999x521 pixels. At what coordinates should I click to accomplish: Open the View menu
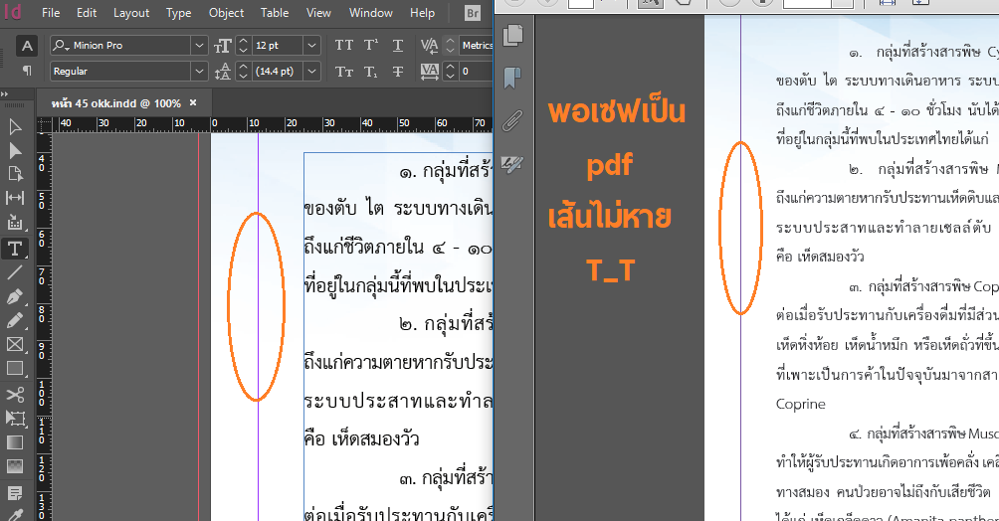pyautogui.click(x=318, y=13)
